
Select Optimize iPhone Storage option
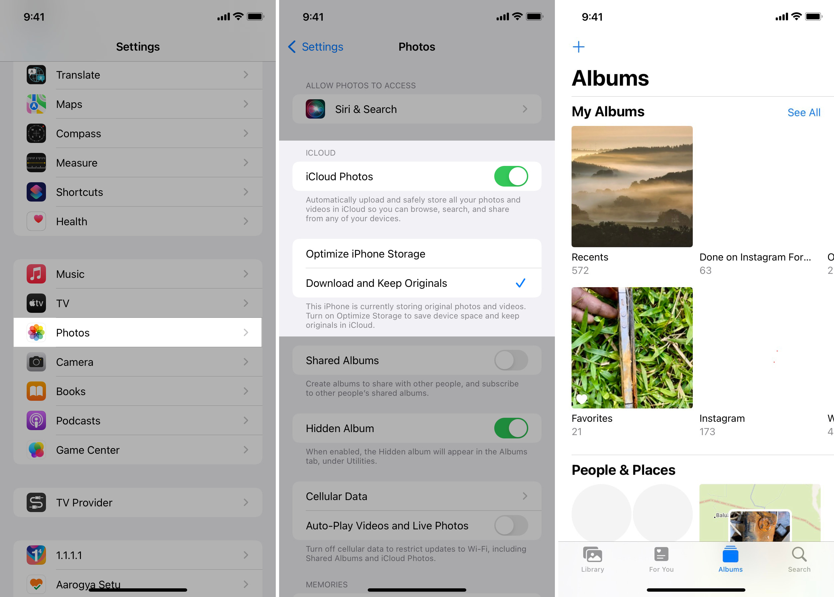(x=417, y=253)
